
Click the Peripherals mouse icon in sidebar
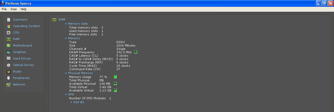[9, 78]
